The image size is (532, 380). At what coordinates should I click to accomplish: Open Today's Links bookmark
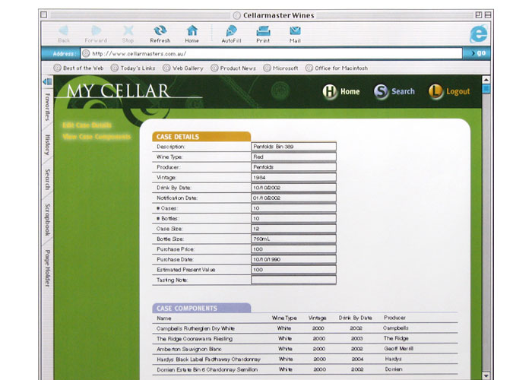pos(133,68)
